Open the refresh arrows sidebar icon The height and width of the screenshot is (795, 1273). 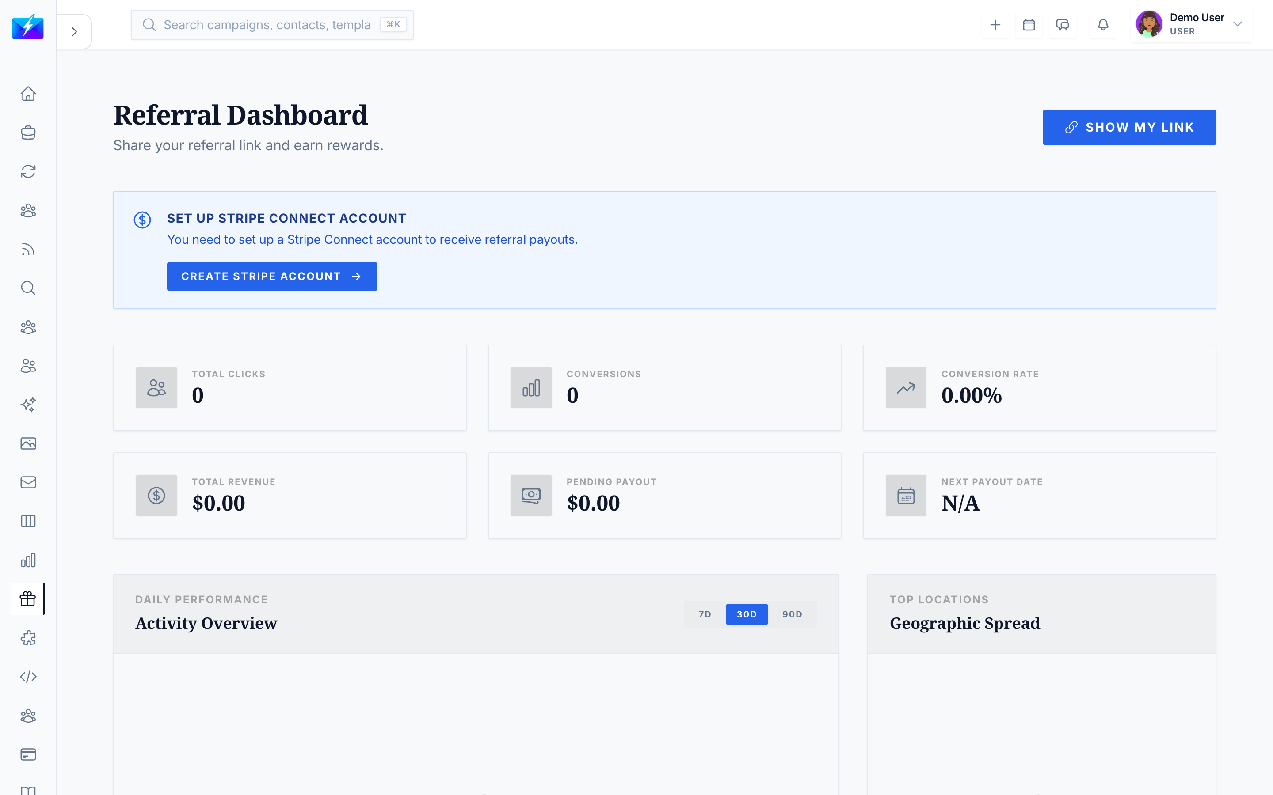pos(28,171)
